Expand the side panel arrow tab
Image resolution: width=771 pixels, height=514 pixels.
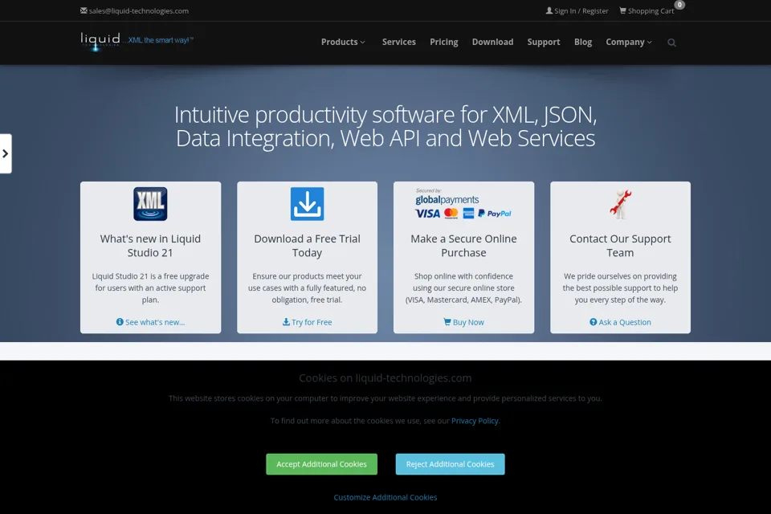[6, 153]
